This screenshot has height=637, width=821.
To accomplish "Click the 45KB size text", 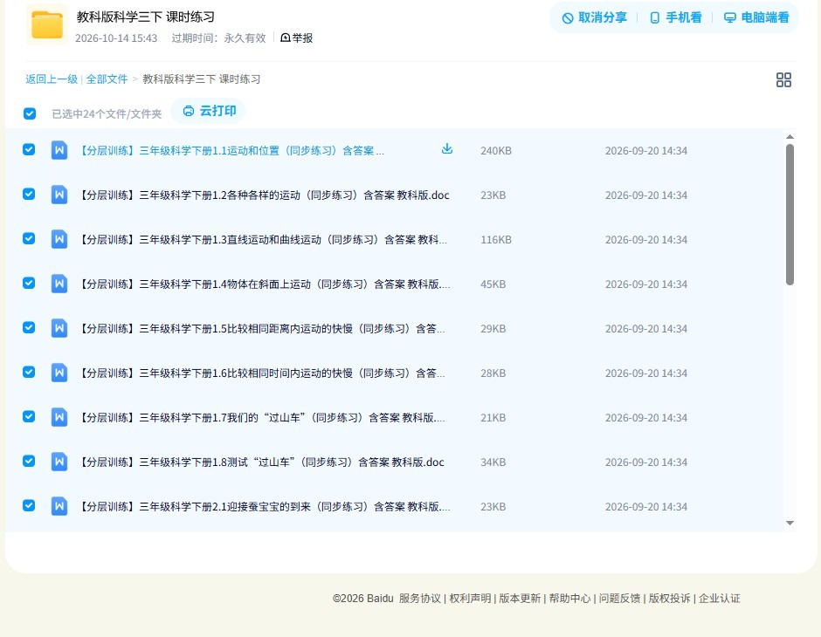I will [493, 284].
